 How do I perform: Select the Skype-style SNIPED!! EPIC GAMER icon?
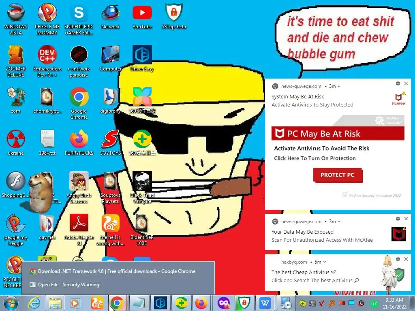point(79,19)
